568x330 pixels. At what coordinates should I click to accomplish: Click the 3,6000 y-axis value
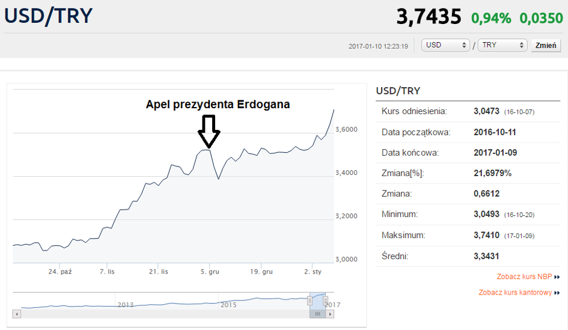[346, 130]
